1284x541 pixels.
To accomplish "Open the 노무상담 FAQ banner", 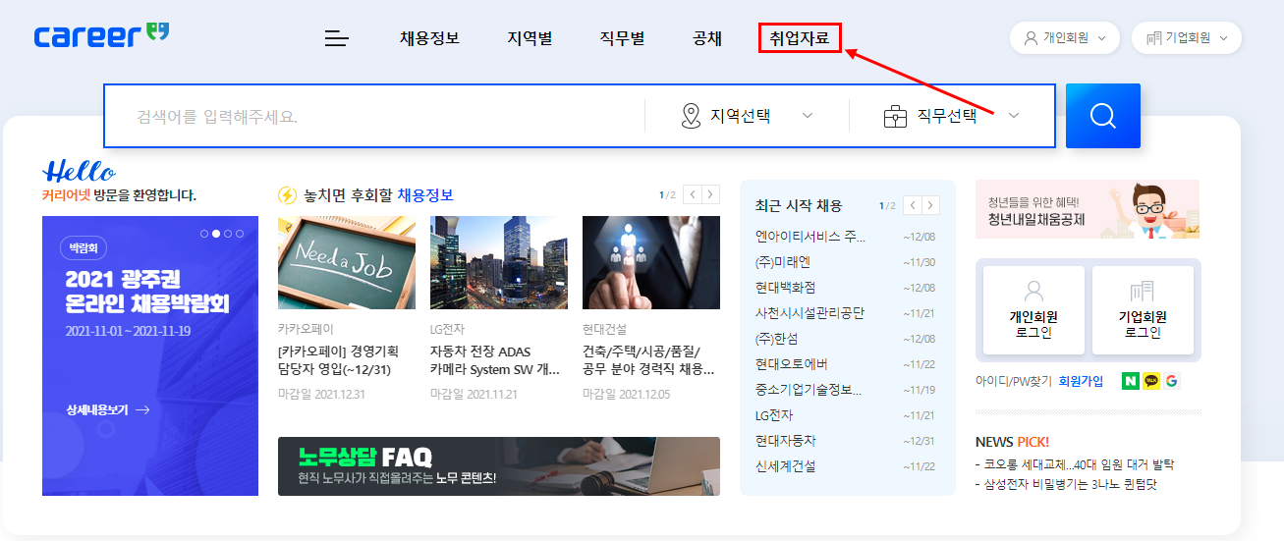I will 499,466.
